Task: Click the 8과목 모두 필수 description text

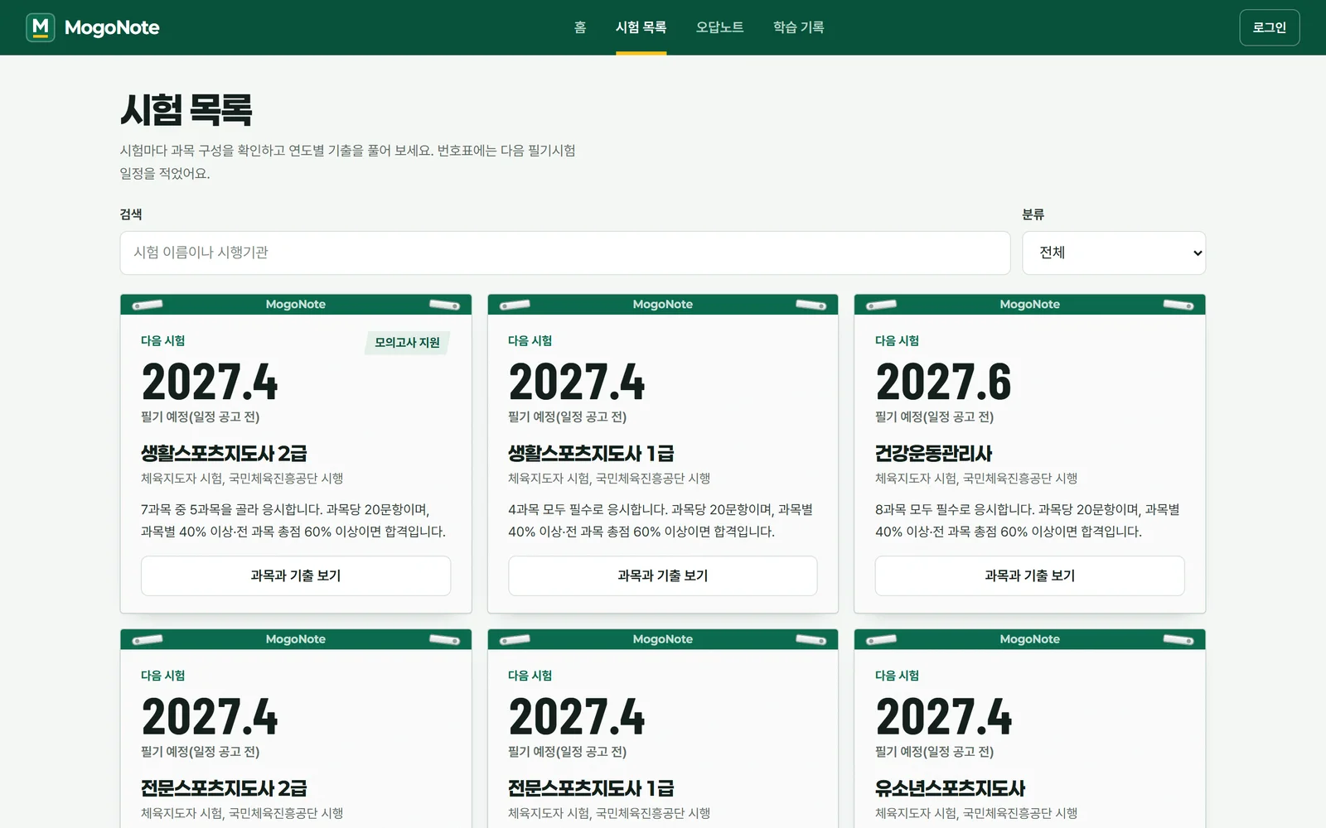Action: (1028, 521)
